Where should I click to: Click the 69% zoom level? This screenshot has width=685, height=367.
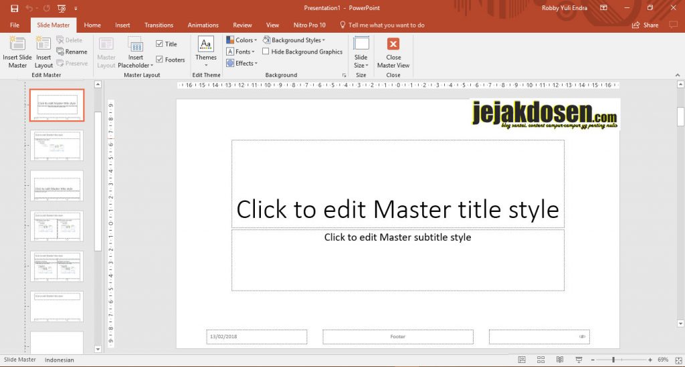663,360
